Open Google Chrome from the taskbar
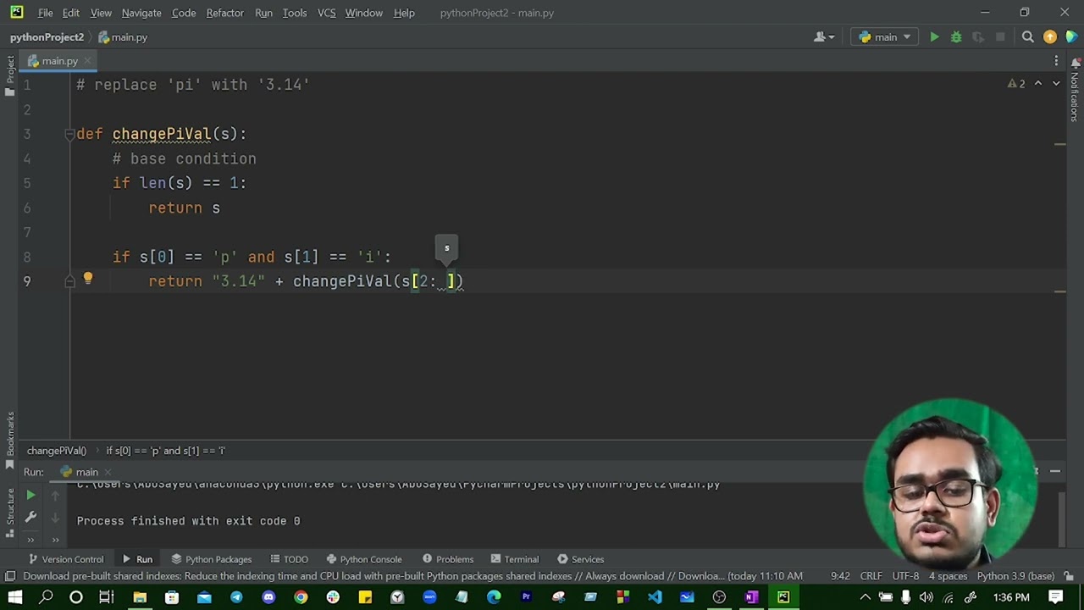 [x=301, y=597]
